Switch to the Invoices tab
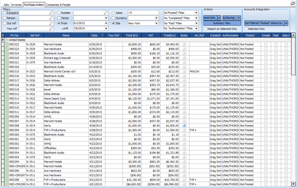 click(x=16, y=5)
